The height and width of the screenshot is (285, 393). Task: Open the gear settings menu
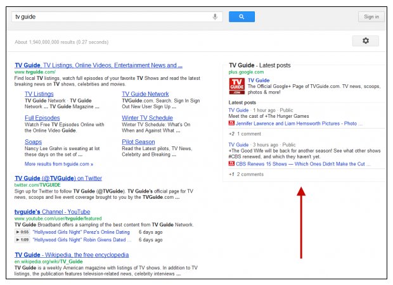pos(366,41)
